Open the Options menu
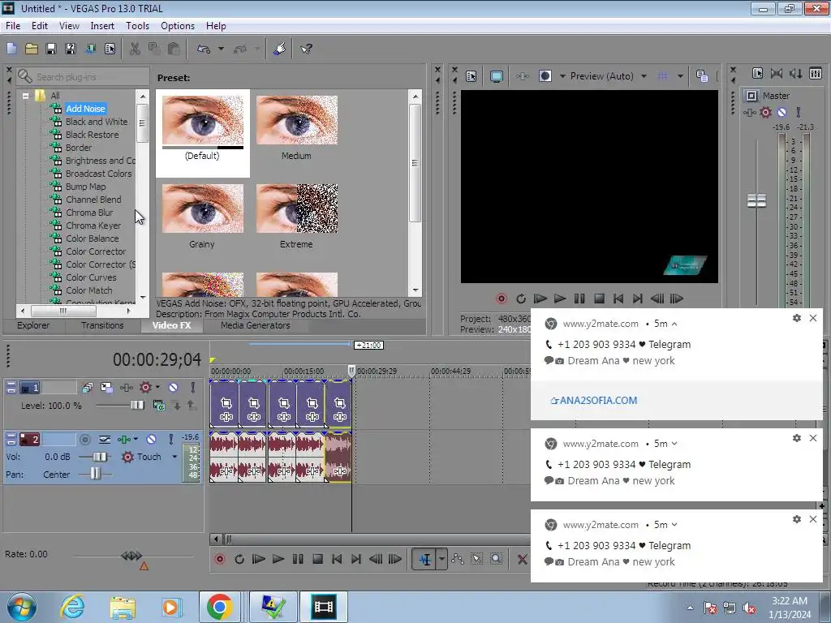The image size is (831, 623). [x=178, y=26]
